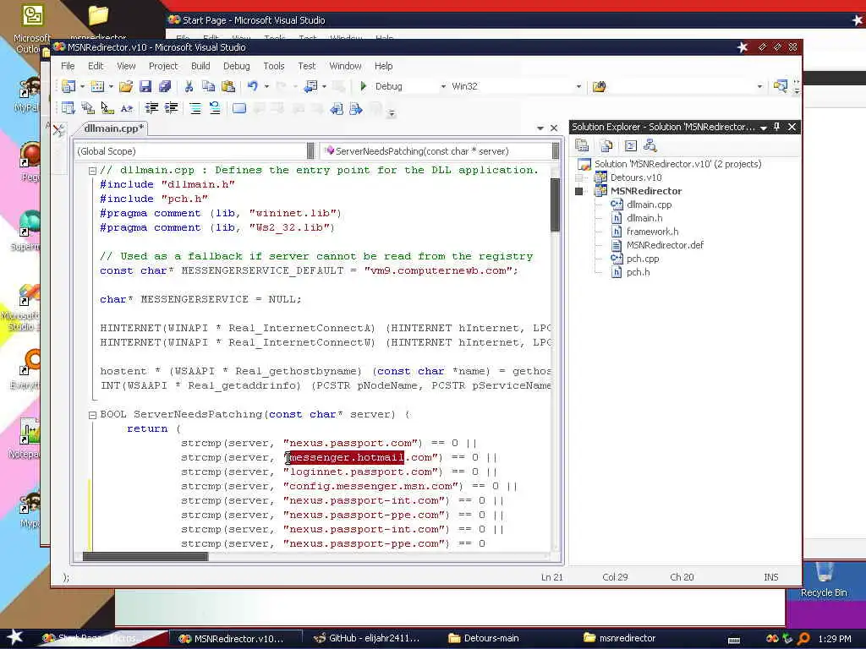
Task: Click the Solution Explorer window shortcut icon
Action: pos(780,86)
